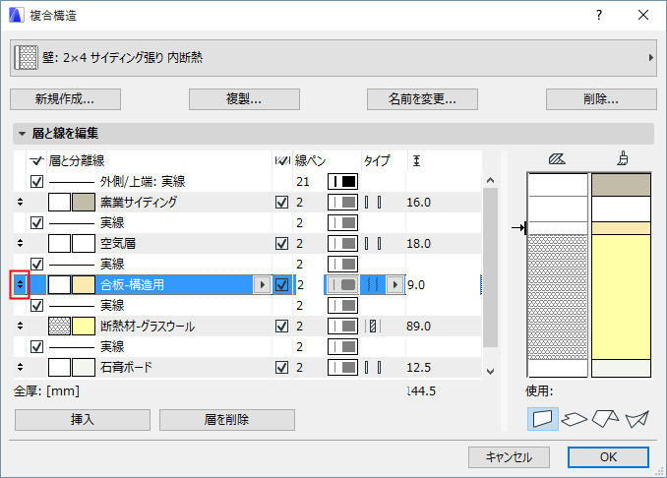Click the 名前を変更... button

[422, 99]
